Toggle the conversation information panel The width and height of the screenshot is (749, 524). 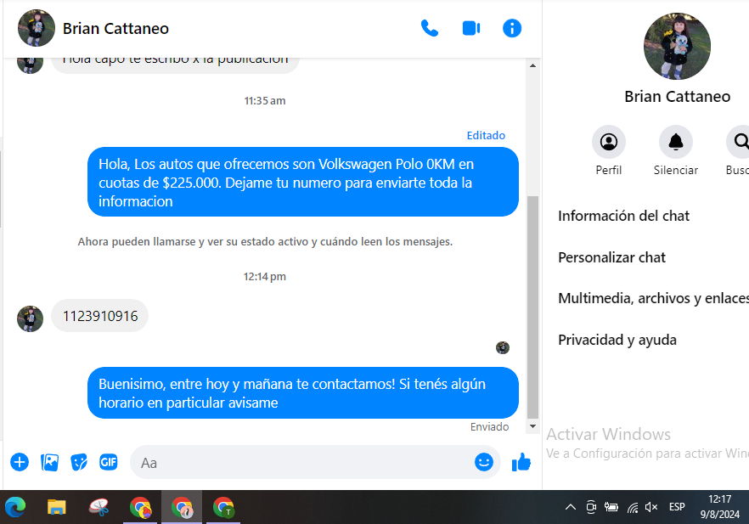pos(512,28)
